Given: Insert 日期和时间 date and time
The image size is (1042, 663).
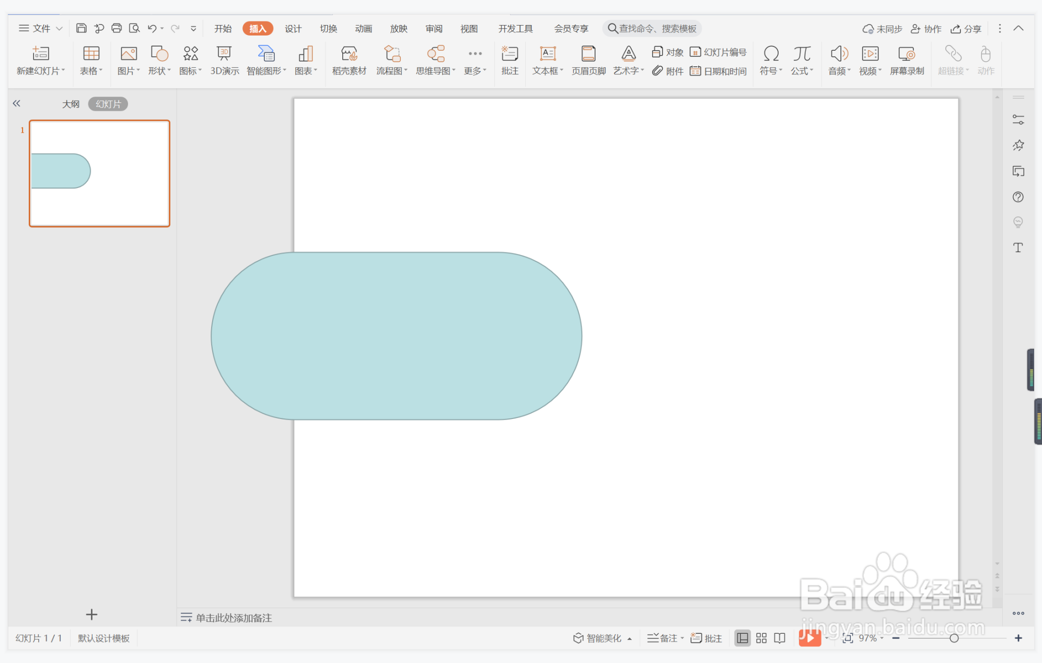Looking at the screenshot, I should [719, 71].
